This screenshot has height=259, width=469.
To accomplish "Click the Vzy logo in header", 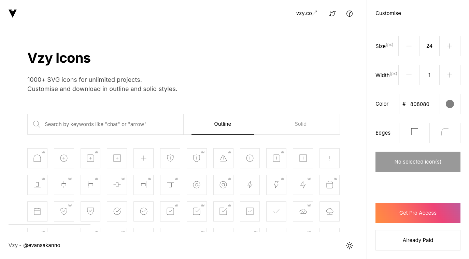I will point(13,14).
